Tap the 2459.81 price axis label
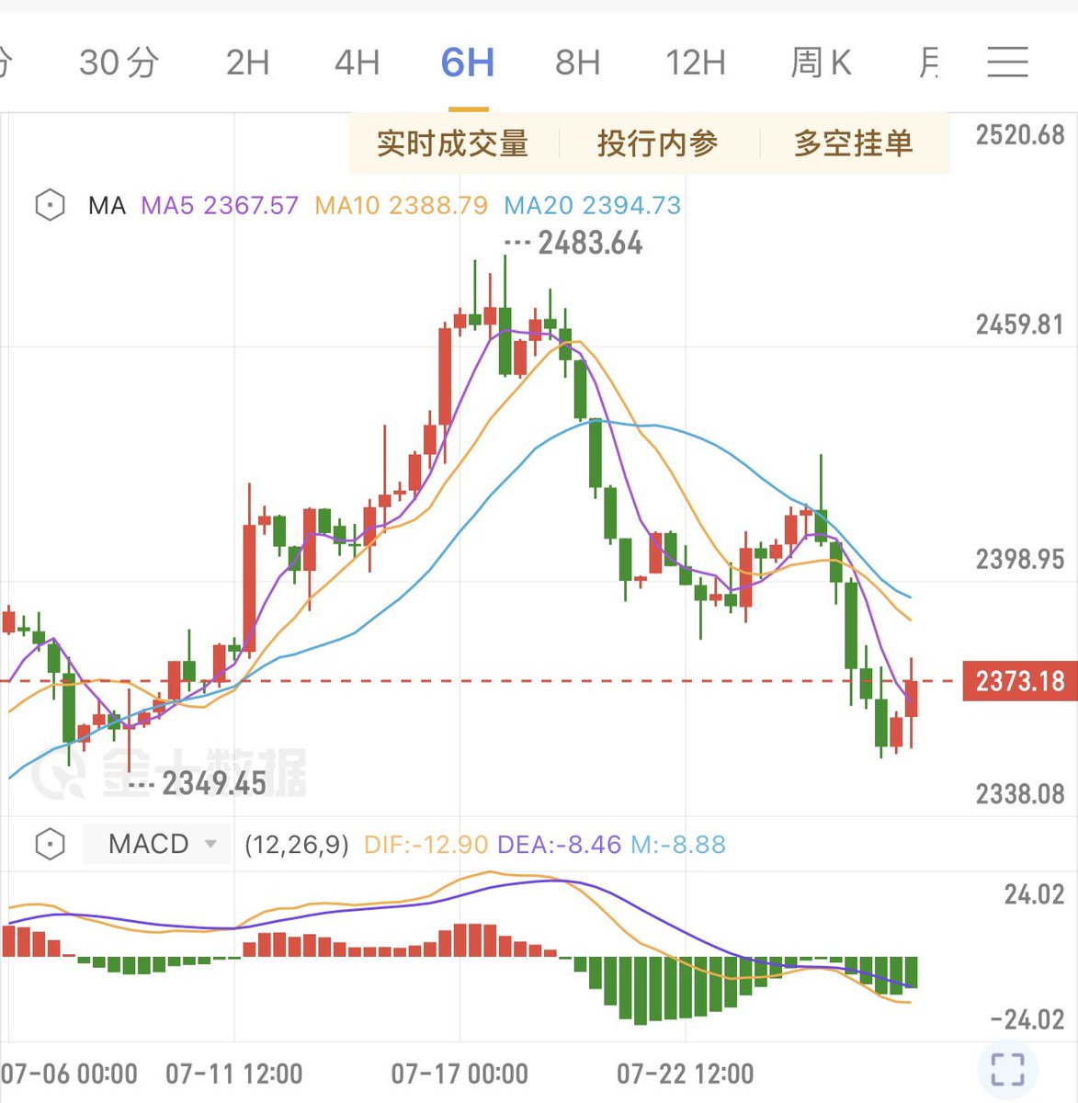This screenshot has height=1103, width=1078. (x=1020, y=324)
